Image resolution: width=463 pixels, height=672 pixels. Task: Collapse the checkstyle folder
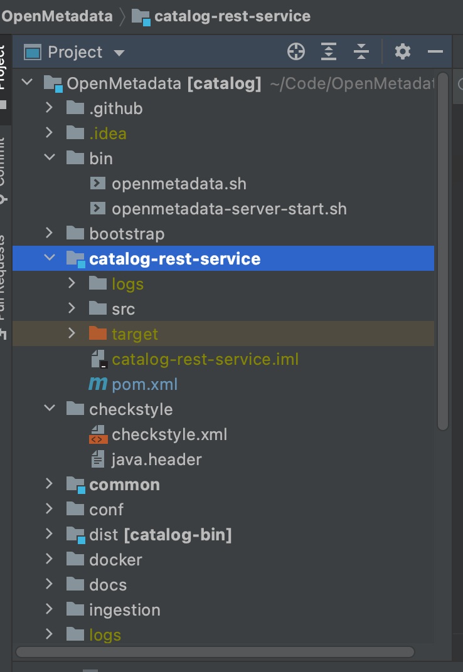(50, 409)
